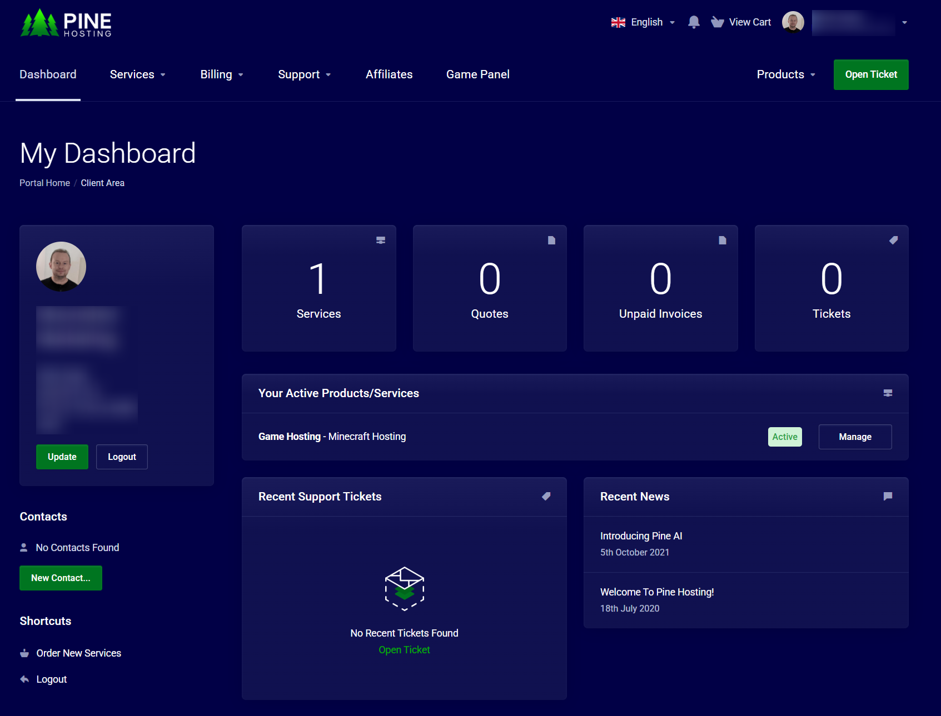Read the Introducing Pine AI news item

641,536
